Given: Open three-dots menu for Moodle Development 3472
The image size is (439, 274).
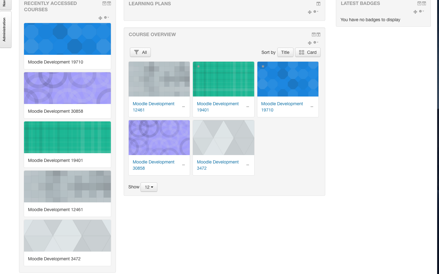Looking at the screenshot, I should click(x=248, y=165).
